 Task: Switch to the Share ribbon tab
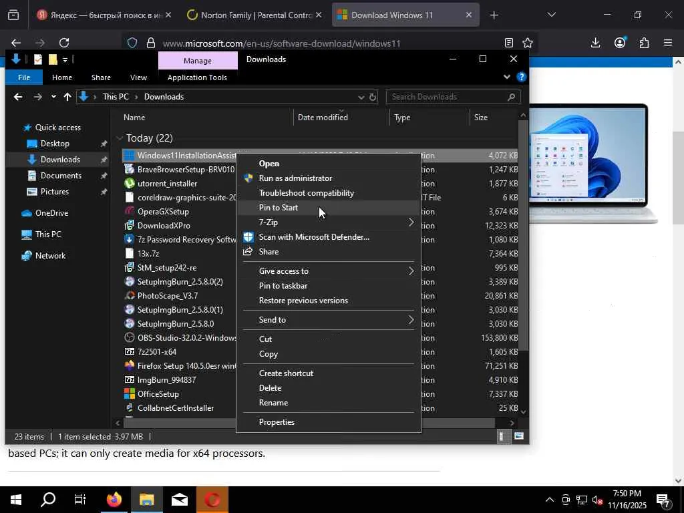point(101,77)
